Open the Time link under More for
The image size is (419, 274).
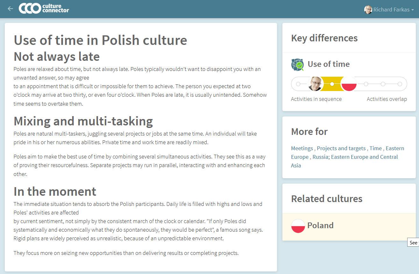376,148
